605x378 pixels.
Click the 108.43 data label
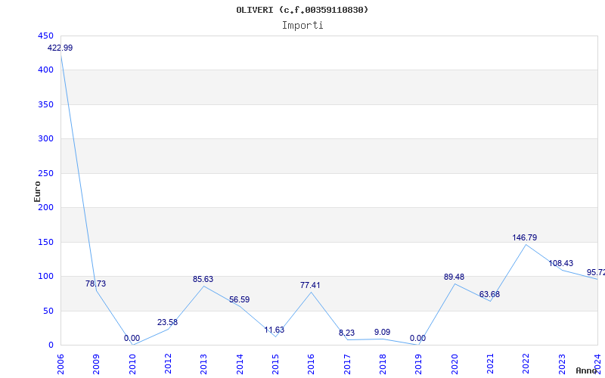pyautogui.click(x=560, y=263)
